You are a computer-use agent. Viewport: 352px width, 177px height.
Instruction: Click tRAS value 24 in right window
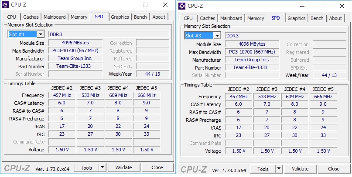coord(323,127)
